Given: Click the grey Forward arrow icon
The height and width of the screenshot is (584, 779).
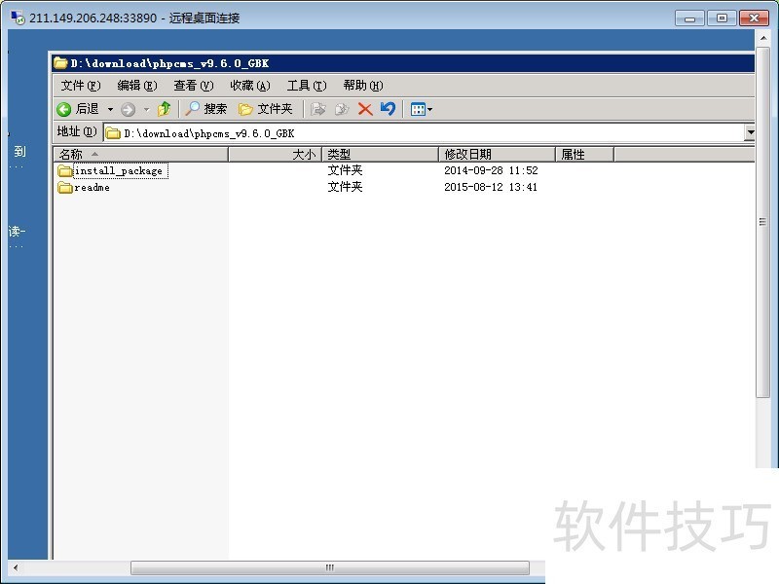Looking at the screenshot, I should pyautogui.click(x=129, y=109).
